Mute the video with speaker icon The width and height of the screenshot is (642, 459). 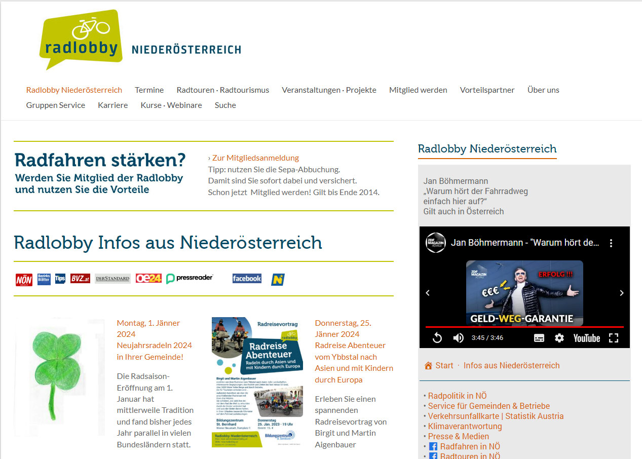458,338
